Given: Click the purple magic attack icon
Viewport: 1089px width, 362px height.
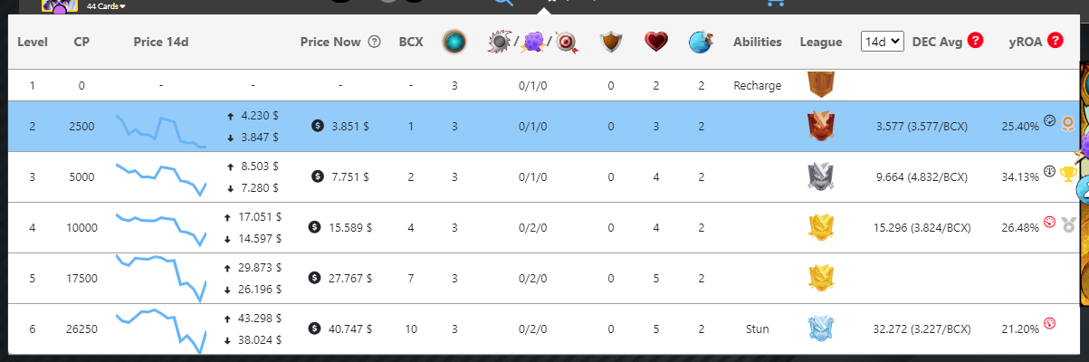Looking at the screenshot, I should [x=532, y=42].
